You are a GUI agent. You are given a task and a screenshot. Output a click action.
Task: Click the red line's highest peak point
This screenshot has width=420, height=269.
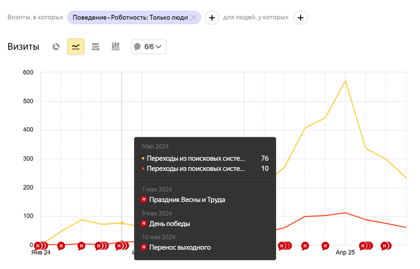pos(345,212)
